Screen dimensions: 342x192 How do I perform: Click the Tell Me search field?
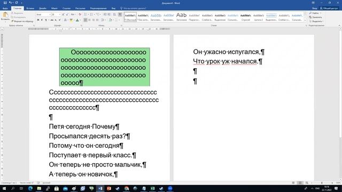[133, 9]
